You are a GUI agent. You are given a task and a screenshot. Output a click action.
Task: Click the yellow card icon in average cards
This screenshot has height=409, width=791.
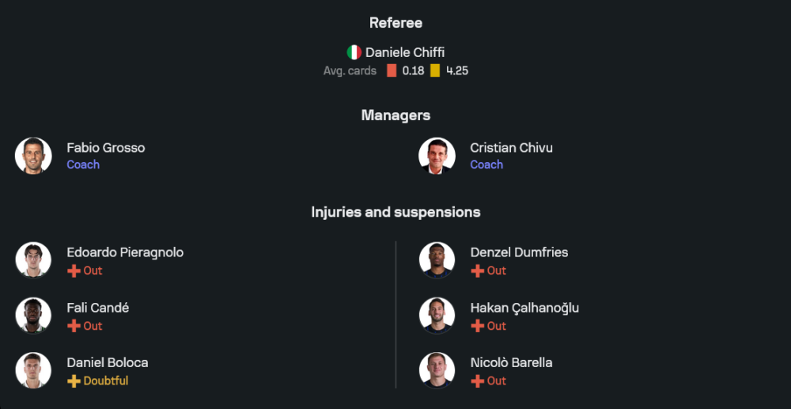pyautogui.click(x=435, y=70)
